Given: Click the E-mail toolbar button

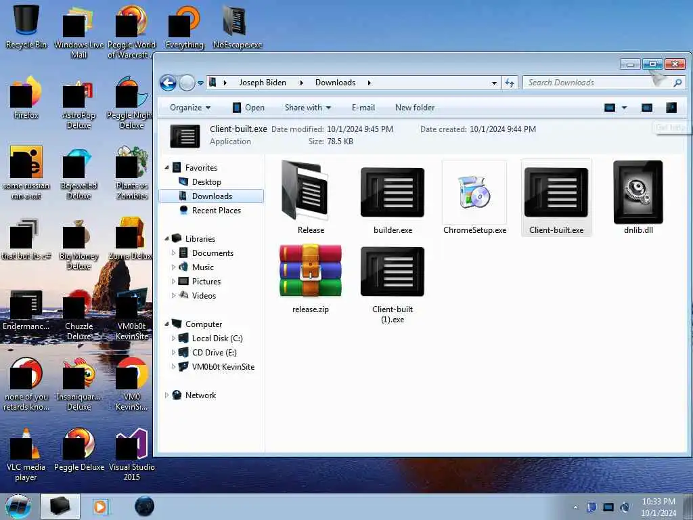Looking at the screenshot, I should click(363, 108).
